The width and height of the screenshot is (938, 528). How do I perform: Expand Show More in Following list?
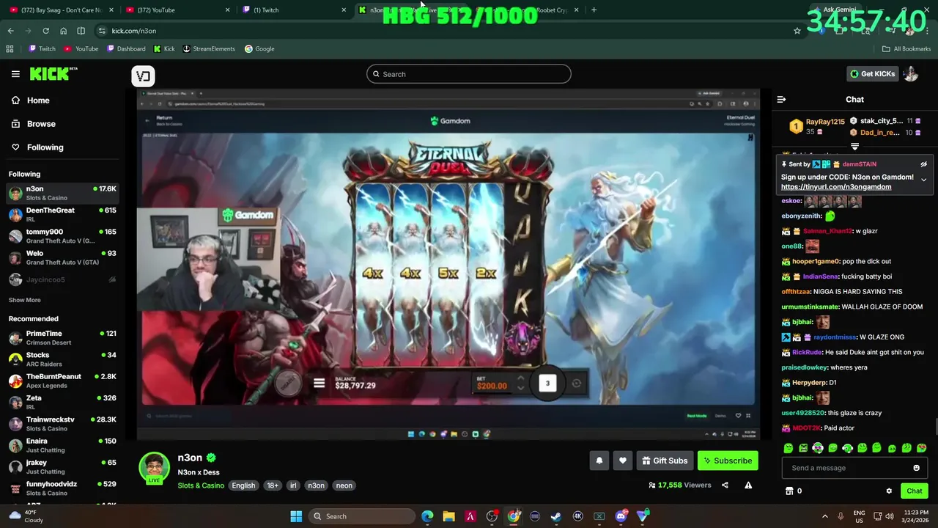click(24, 300)
